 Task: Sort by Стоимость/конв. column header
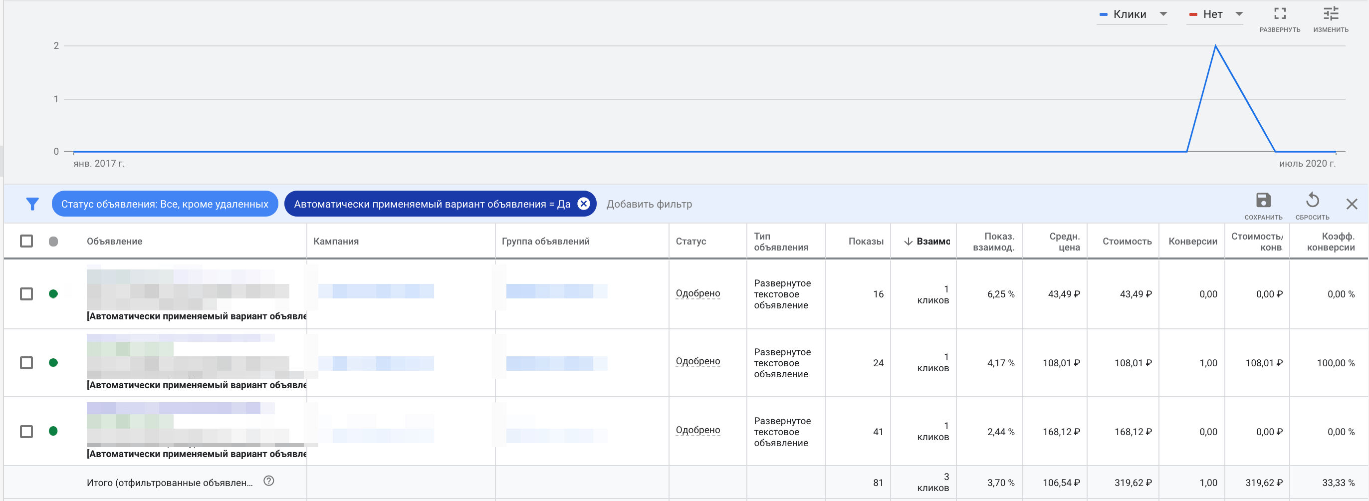tap(1257, 242)
